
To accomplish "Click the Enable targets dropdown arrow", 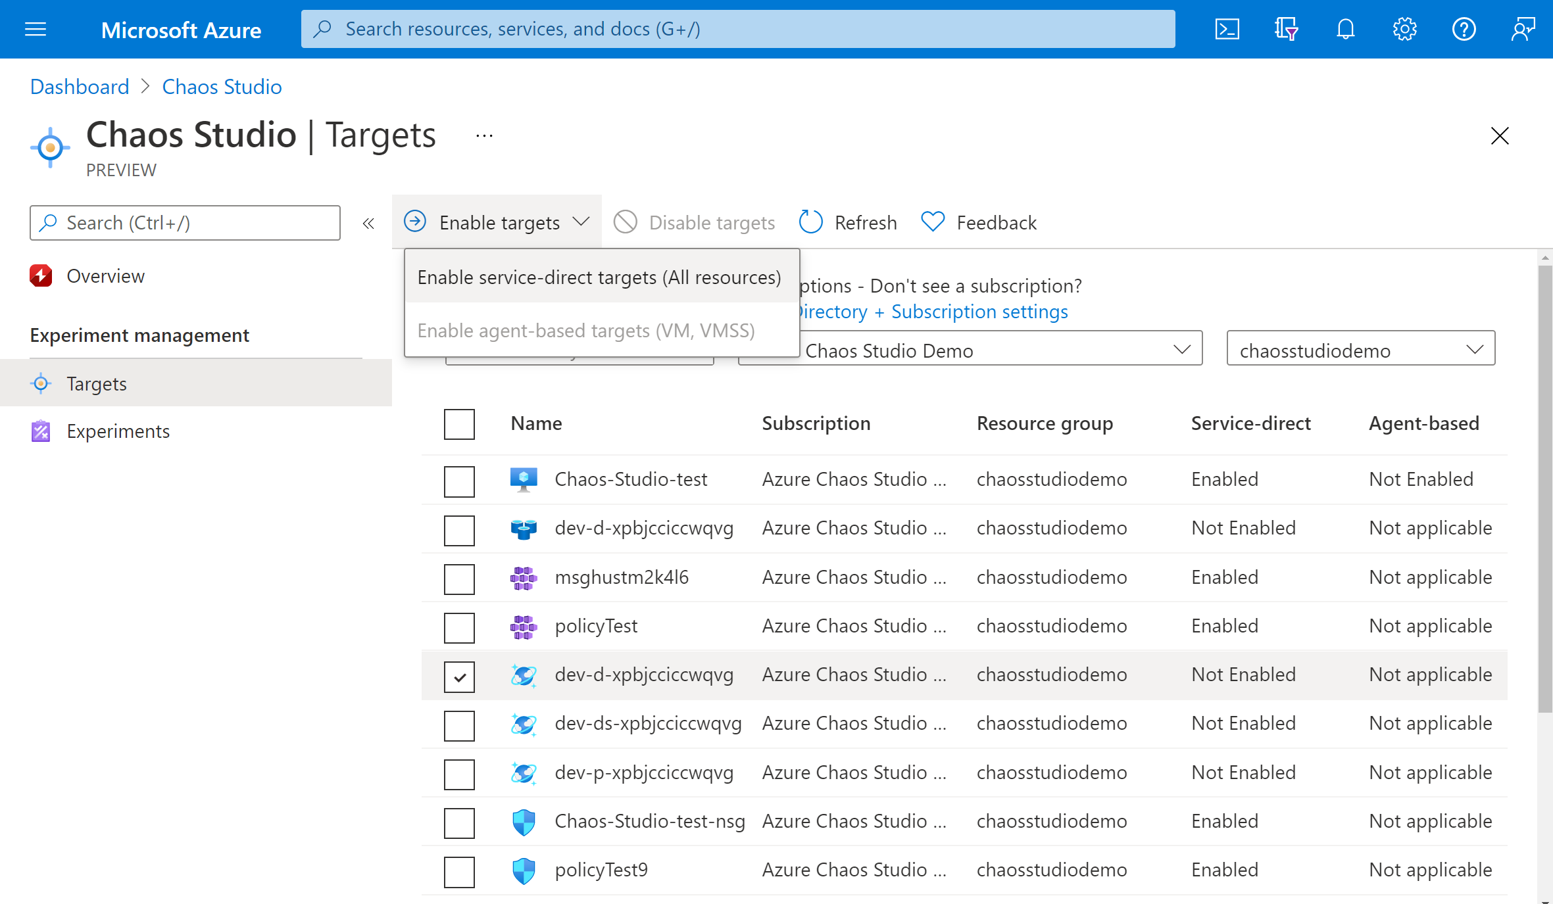I will coord(581,223).
